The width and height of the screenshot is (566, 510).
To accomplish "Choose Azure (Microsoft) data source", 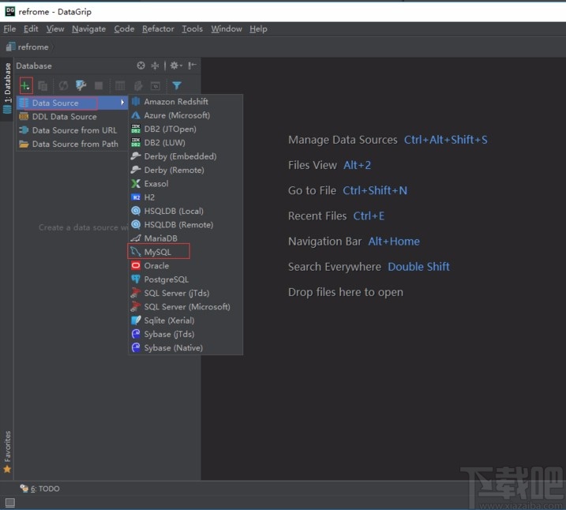I will point(186,115).
